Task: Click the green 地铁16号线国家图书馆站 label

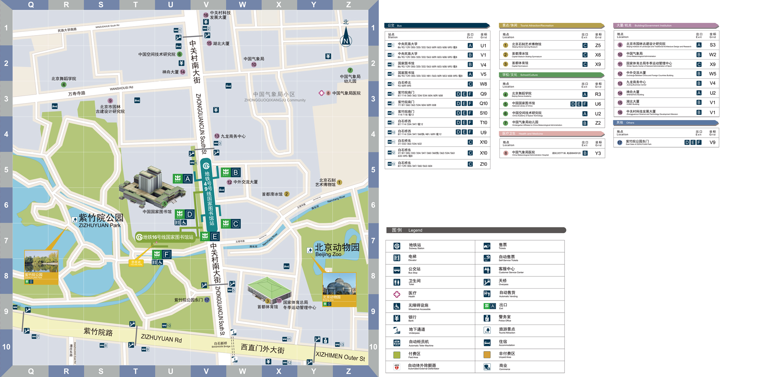Action: pos(165,237)
